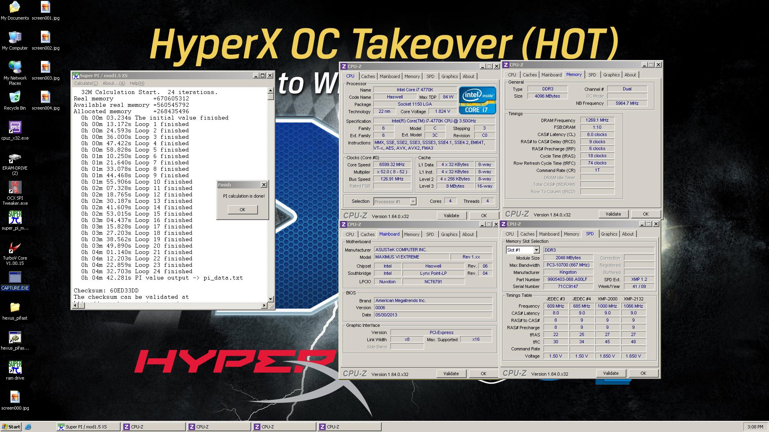Open the My Computer desktop icon
769x432 pixels.
click(15, 41)
